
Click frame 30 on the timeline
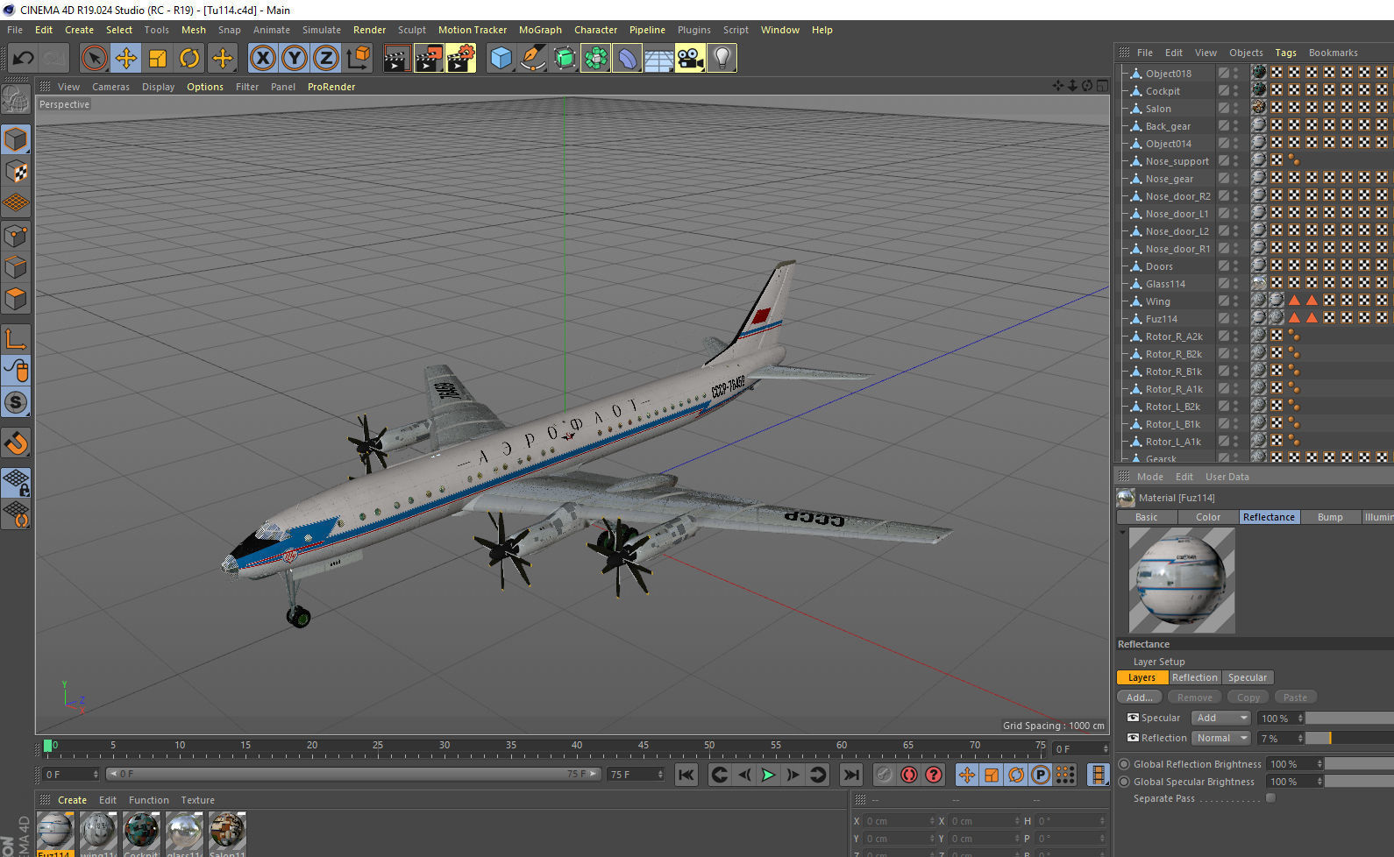point(445,747)
